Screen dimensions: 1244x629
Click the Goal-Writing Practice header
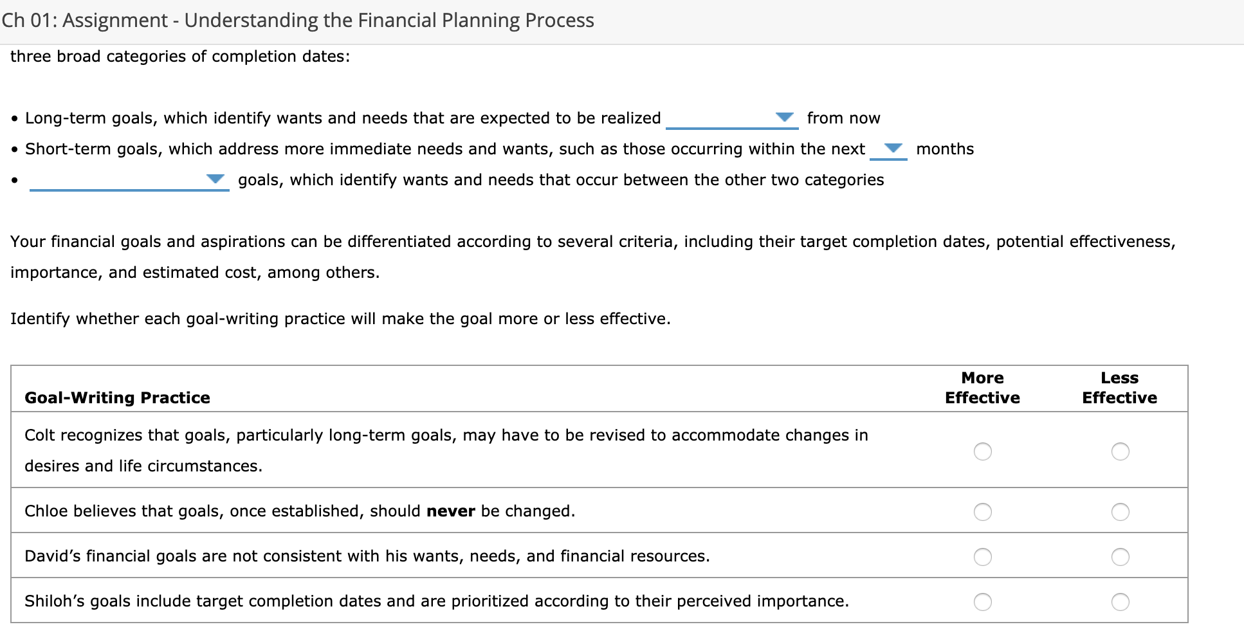pyautogui.click(x=117, y=397)
